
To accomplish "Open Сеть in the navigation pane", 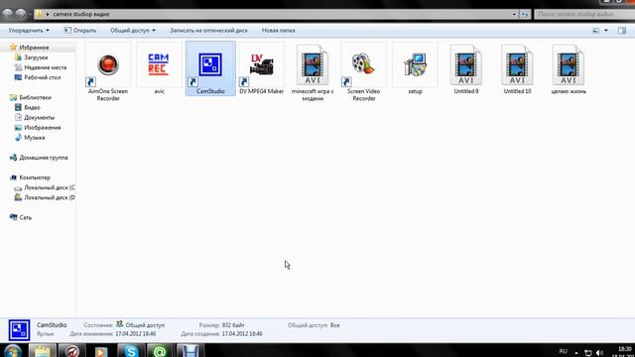I will coord(25,218).
